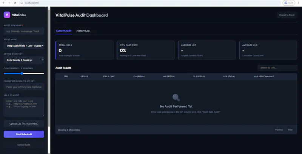Click the browser address bar
The height and width of the screenshot is (154, 302).
pos(150,3)
